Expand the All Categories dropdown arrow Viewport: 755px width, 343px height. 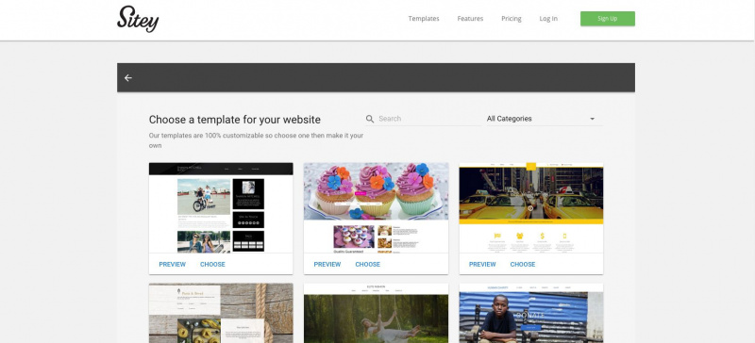593,119
